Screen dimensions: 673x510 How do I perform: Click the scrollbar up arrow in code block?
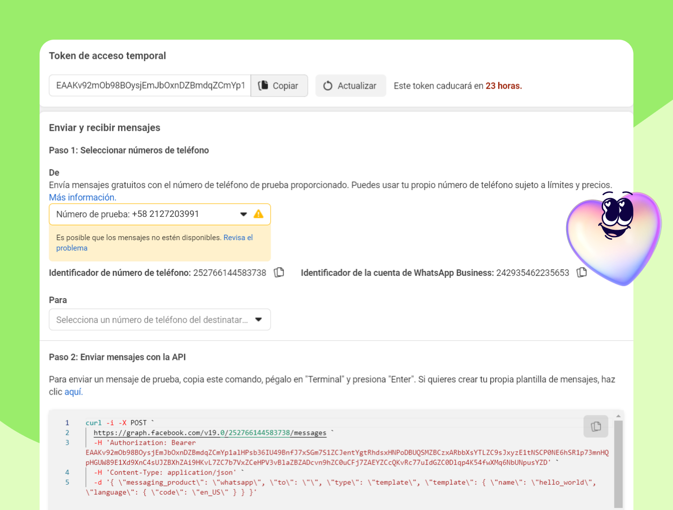(618, 416)
